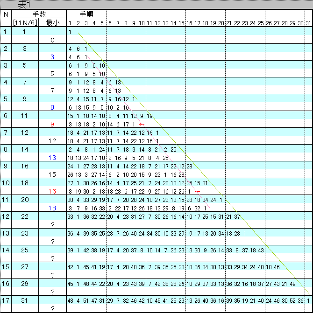Click the red arrow in row N=10
This screenshot has height=313, width=313.
tap(197, 191)
